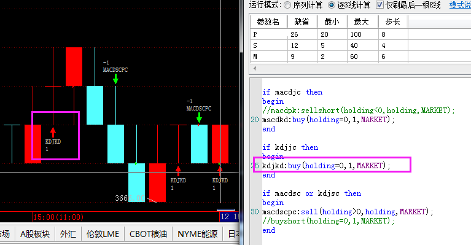
Task: Click the red KDJKD arrow nearest 3665.00 label
Action: click(178, 171)
